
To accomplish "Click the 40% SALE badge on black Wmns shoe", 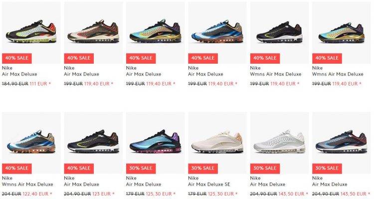I will click(x=265, y=58).
